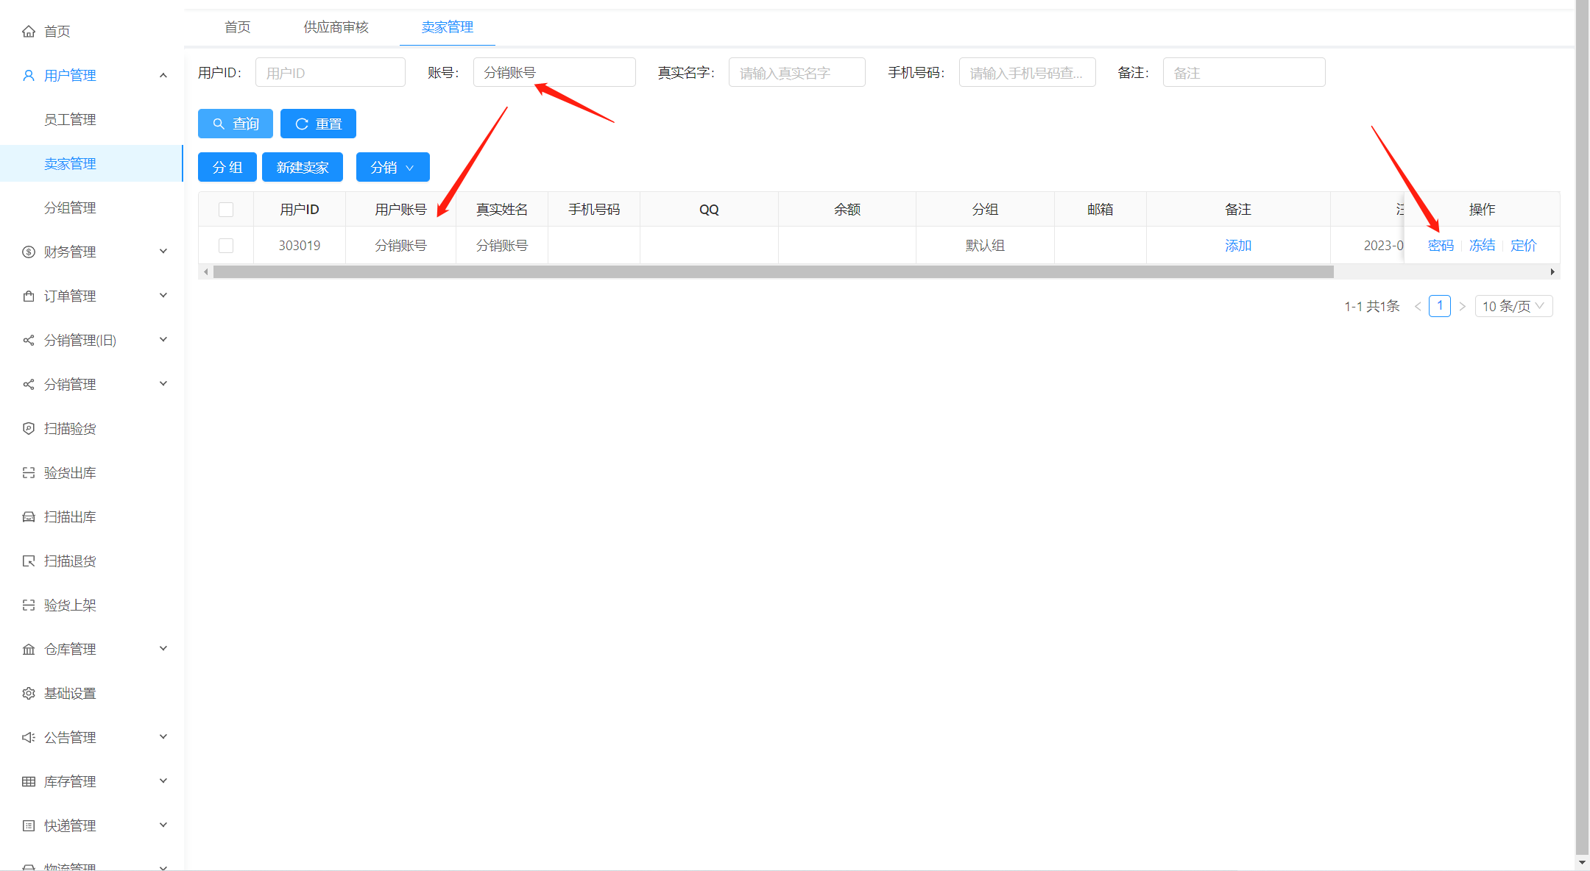Click the 定价 link in operations column
Image resolution: width=1590 pixels, height=871 pixels.
[1524, 246]
